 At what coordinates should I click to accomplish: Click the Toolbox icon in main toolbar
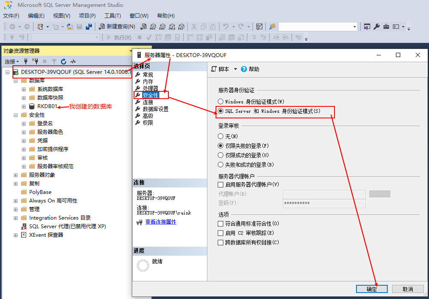[386, 27]
